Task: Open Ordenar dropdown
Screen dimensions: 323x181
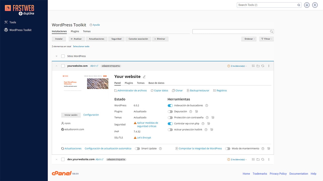Action: [249, 39]
